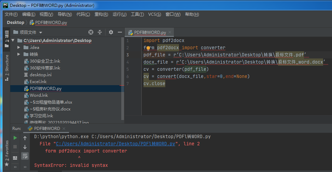Image resolution: width=332 pixels, height=172 pixels.
Task: Open the file path link in the error output
Action: pyautogui.click(x=115, y=144)
